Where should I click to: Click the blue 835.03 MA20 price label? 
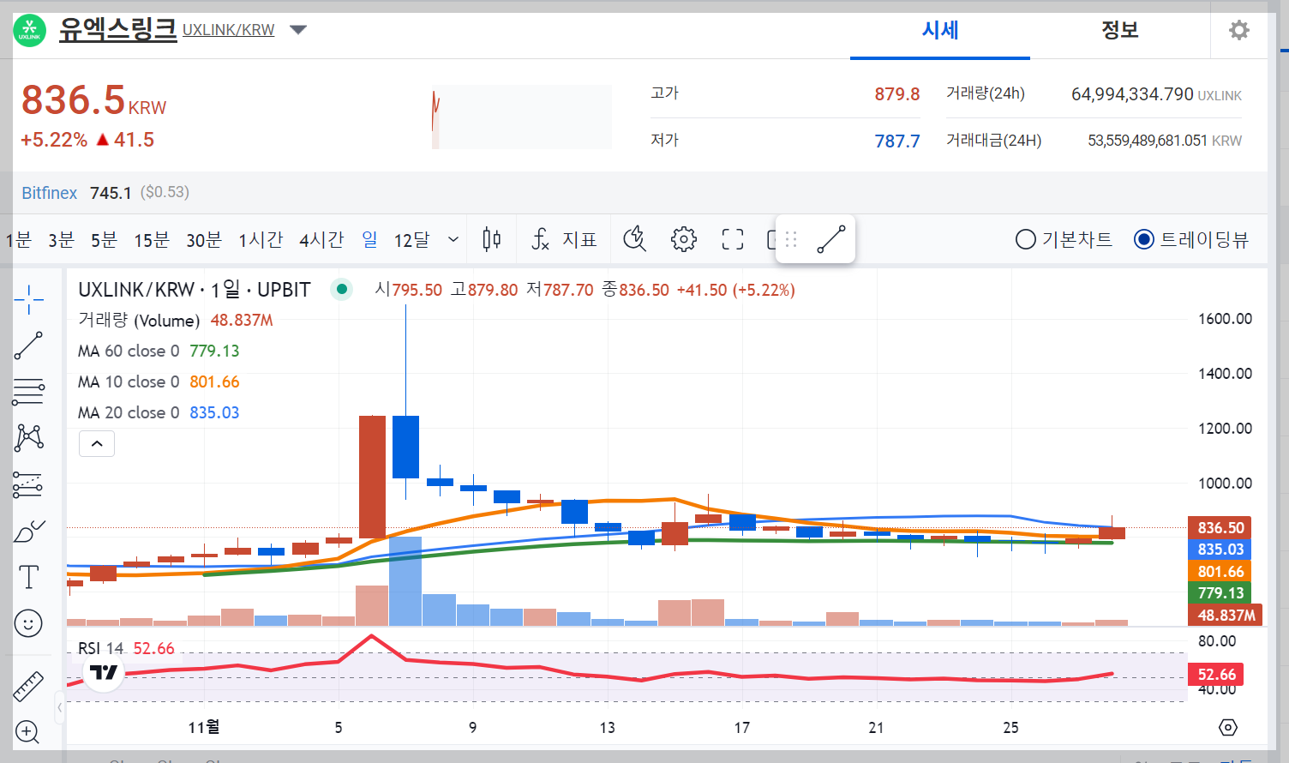(1220, 549)
